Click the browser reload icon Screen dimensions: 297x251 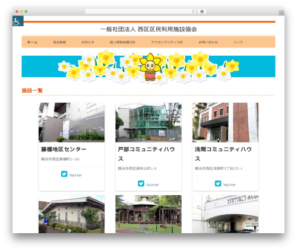click(x=193, y=11)
